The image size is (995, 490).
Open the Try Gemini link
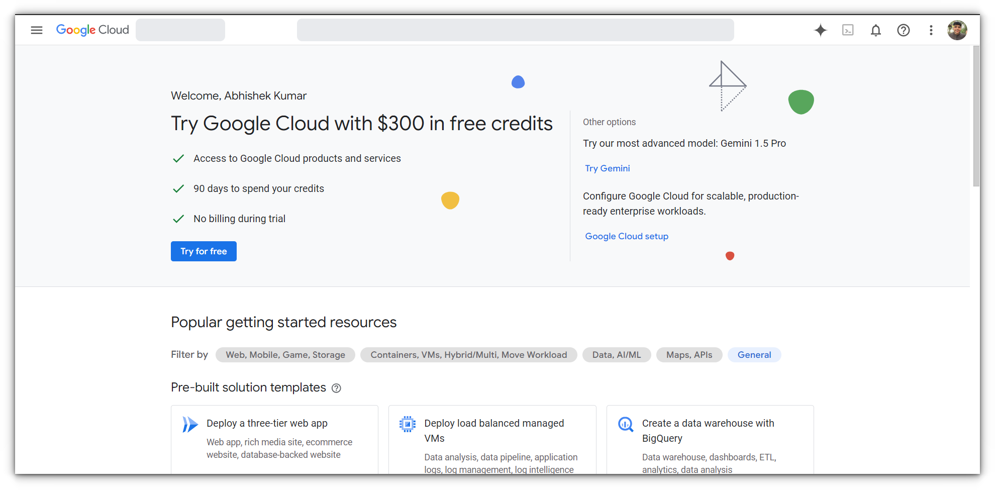(x=607, y=168)
